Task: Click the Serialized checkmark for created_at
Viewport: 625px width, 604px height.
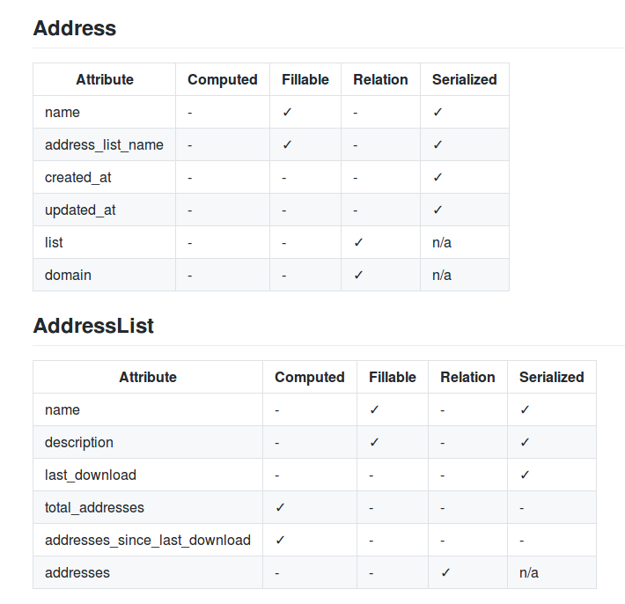Action: (437, 177)
